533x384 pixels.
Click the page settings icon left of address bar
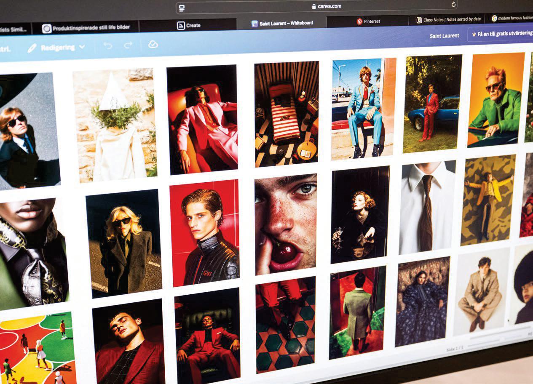(182, 8)
